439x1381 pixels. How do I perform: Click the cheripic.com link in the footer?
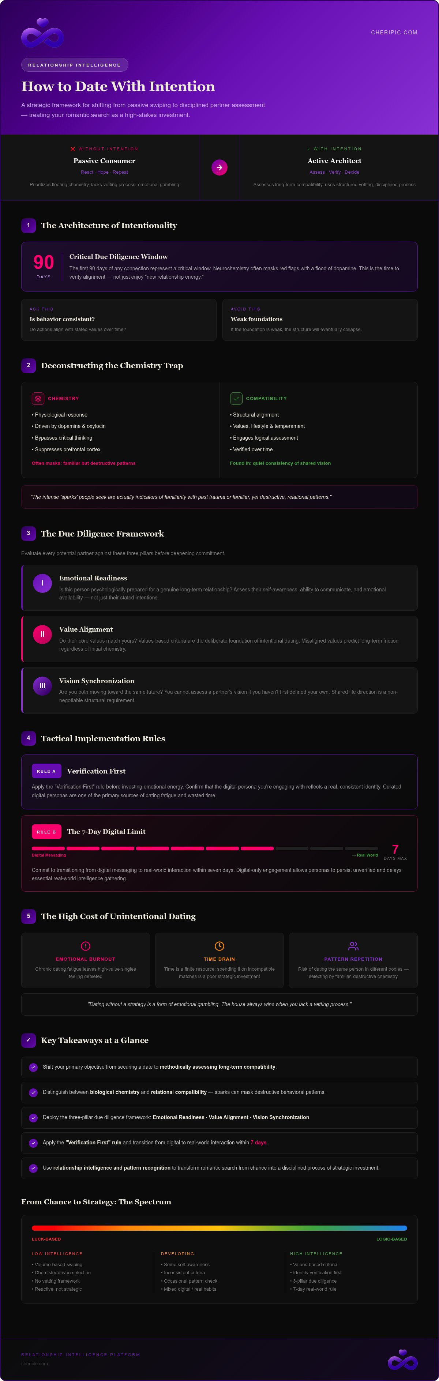(x=34, y=1363)
